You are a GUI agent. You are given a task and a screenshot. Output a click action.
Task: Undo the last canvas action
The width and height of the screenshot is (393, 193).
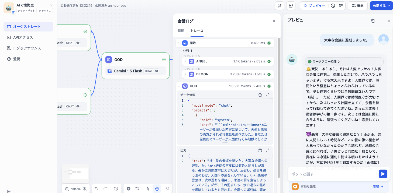[x=96, y=189]
